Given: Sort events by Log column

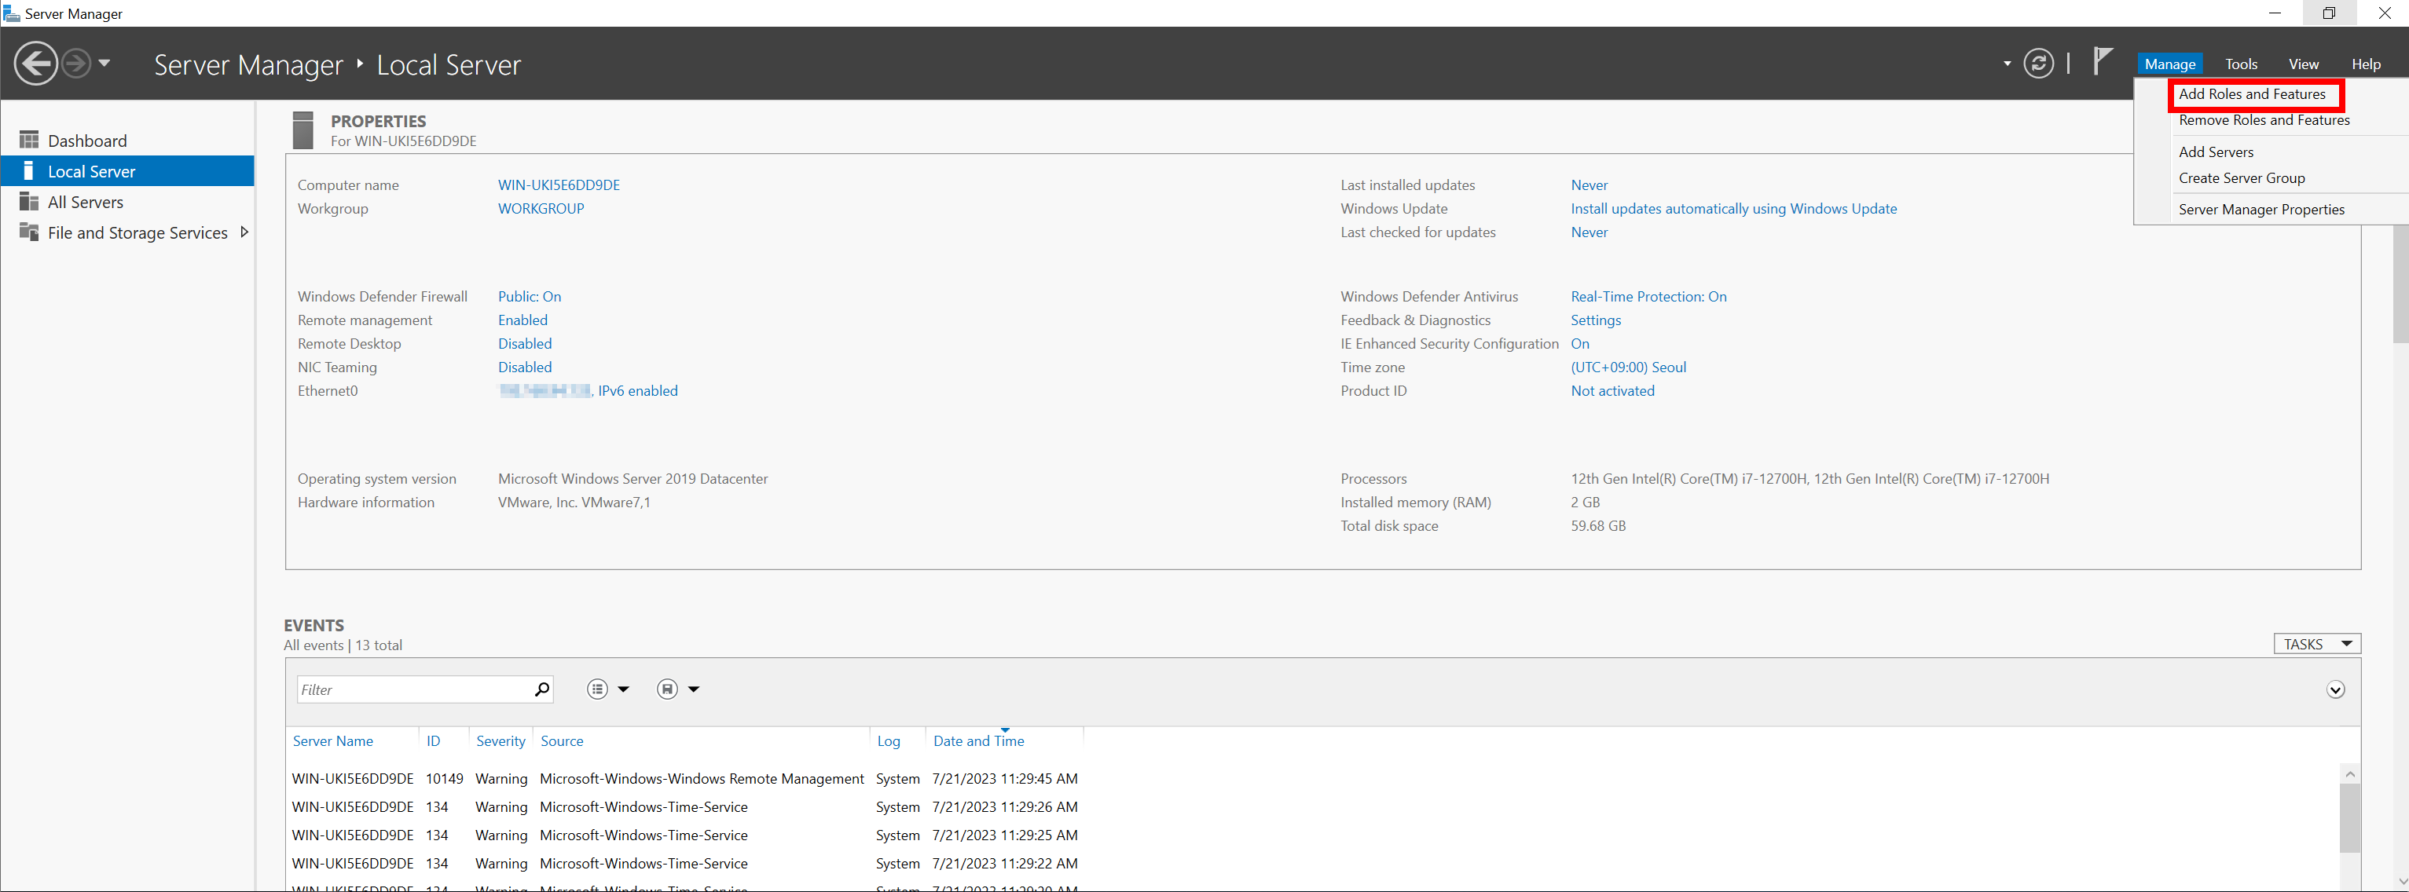Looking at the screenshot, I should coord(889,741).
